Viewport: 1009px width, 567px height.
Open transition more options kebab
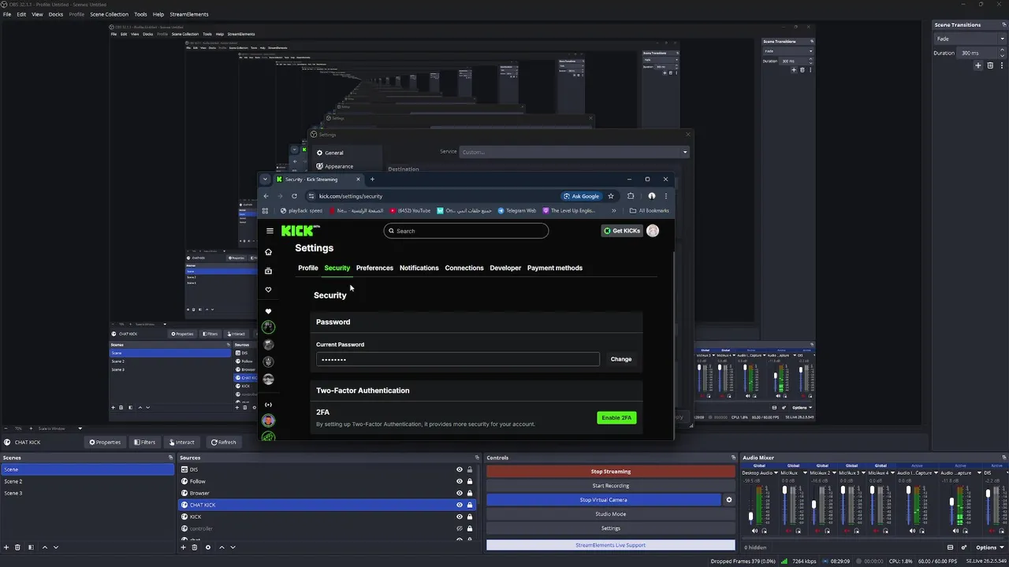point(1002,65)
